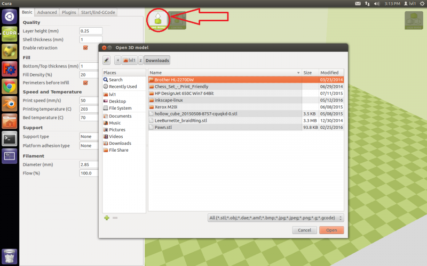Open the Support type dropdown
Viewport: 427px width, 266px height.
coord(89,137)
